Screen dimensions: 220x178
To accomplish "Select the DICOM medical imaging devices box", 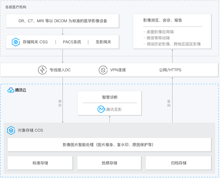I will tap(63, 21).
